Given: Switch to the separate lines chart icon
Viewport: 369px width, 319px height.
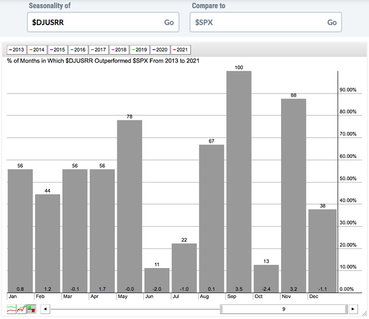Looking at the screenshot, I should [11, 309].
